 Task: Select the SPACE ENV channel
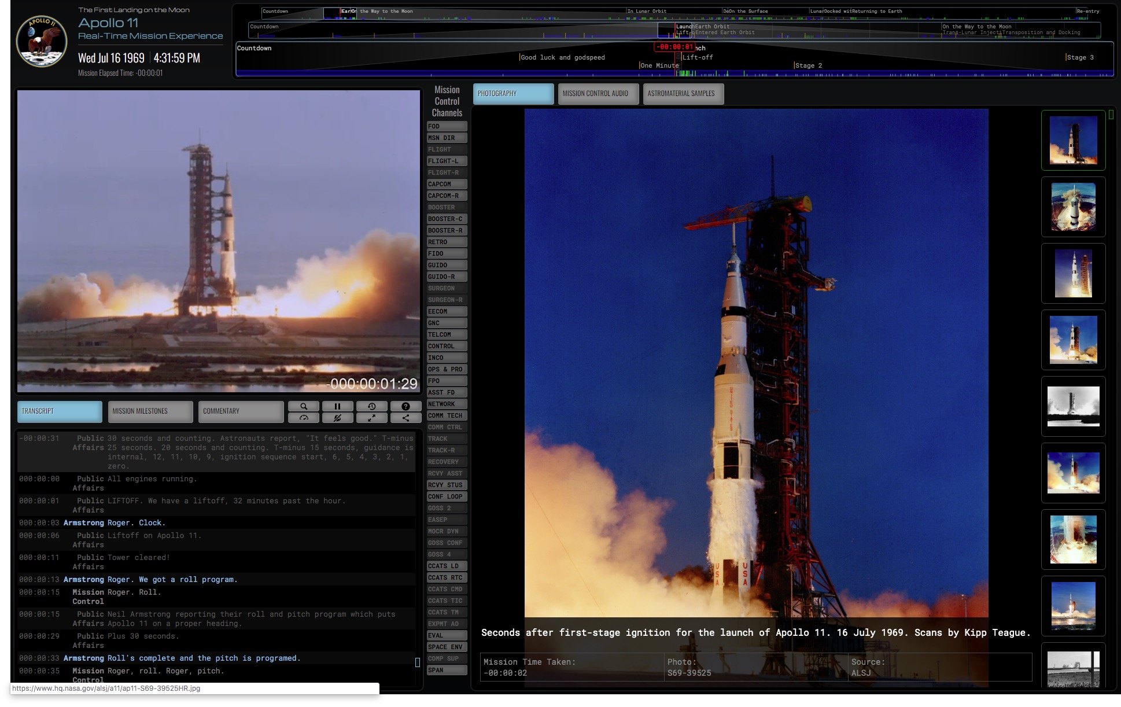coord(447,647)
